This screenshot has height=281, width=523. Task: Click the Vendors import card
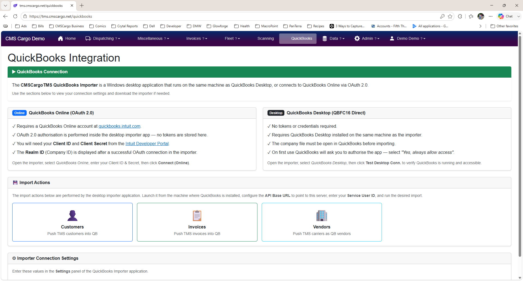pyautogui.click(x=322, y=222)
